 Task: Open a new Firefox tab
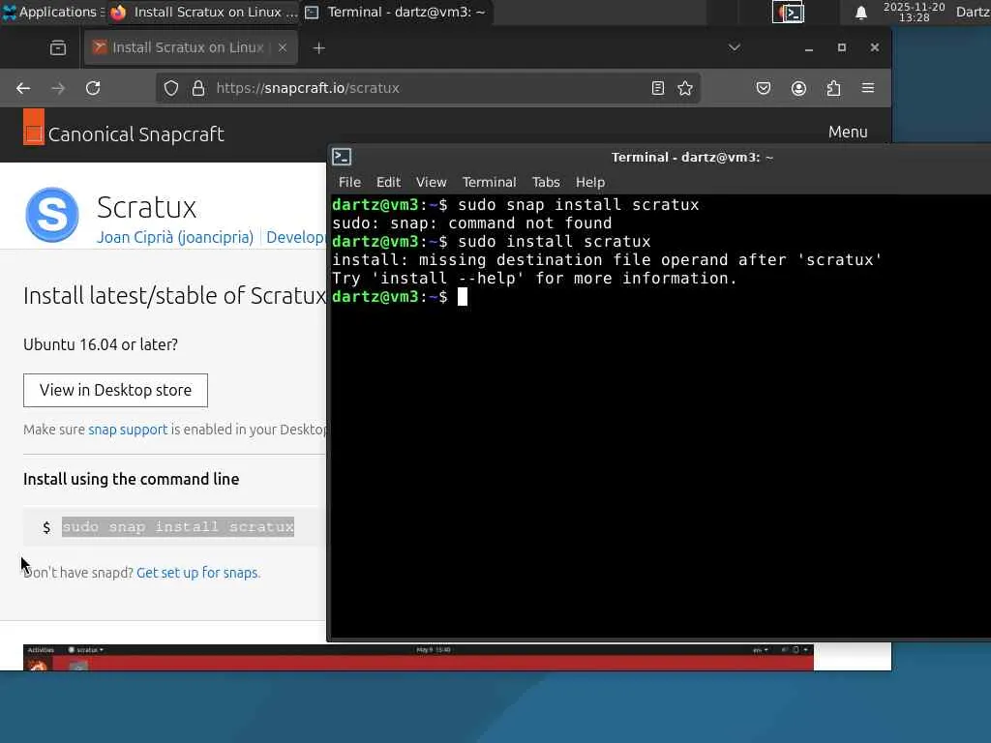pos(319,48)
